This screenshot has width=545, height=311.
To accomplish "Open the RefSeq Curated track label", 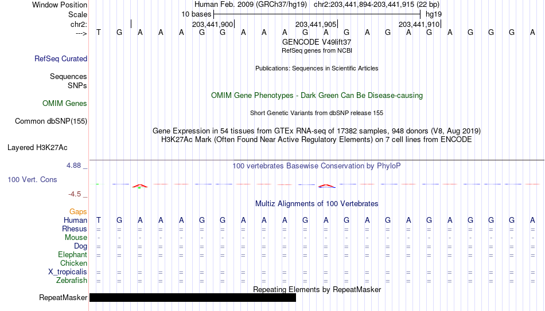I will [x=60, y=58].
